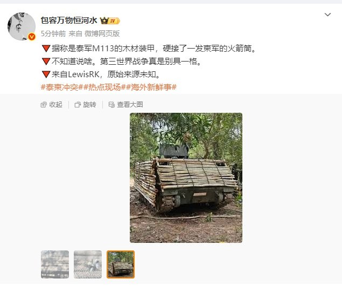Click the main M113 vehicle photo
The height and width of the screenshot is (292, 342).
click(x=186, y=178)
